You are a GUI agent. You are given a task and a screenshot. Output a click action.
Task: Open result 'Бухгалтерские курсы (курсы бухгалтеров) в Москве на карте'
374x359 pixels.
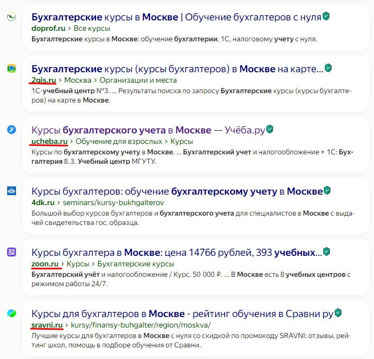(178, 69)
